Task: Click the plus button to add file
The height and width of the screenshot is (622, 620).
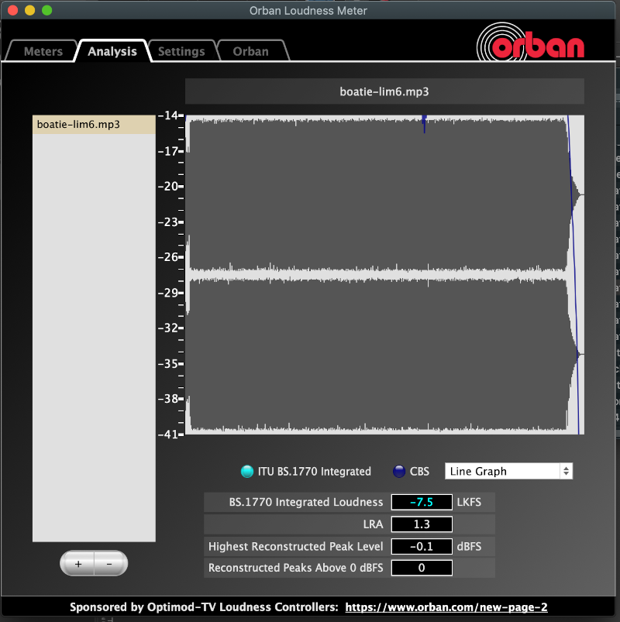Action: point(78,564)
